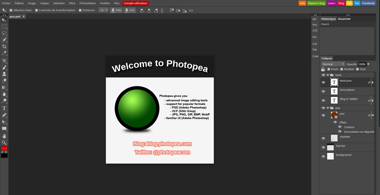Select the Zoom magnifier tool
This screenshot has height=195, width=380.
(4, 143)
